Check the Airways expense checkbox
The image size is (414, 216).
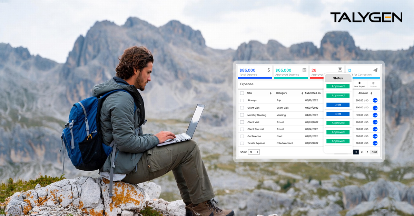tap(242, 100)
